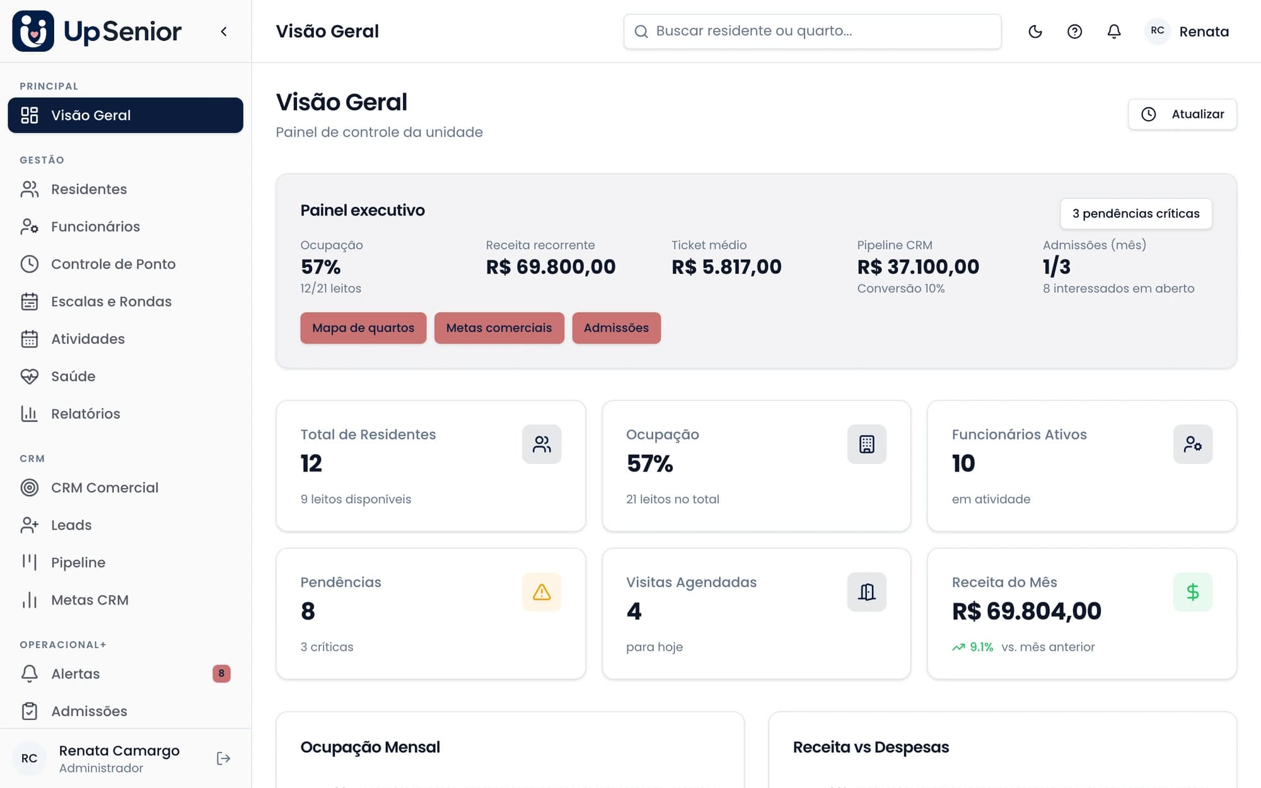The width and height of the screenshot is (1261, 788).
Task: Focus the resident or room search field
Action: click(x=812, y=32)
